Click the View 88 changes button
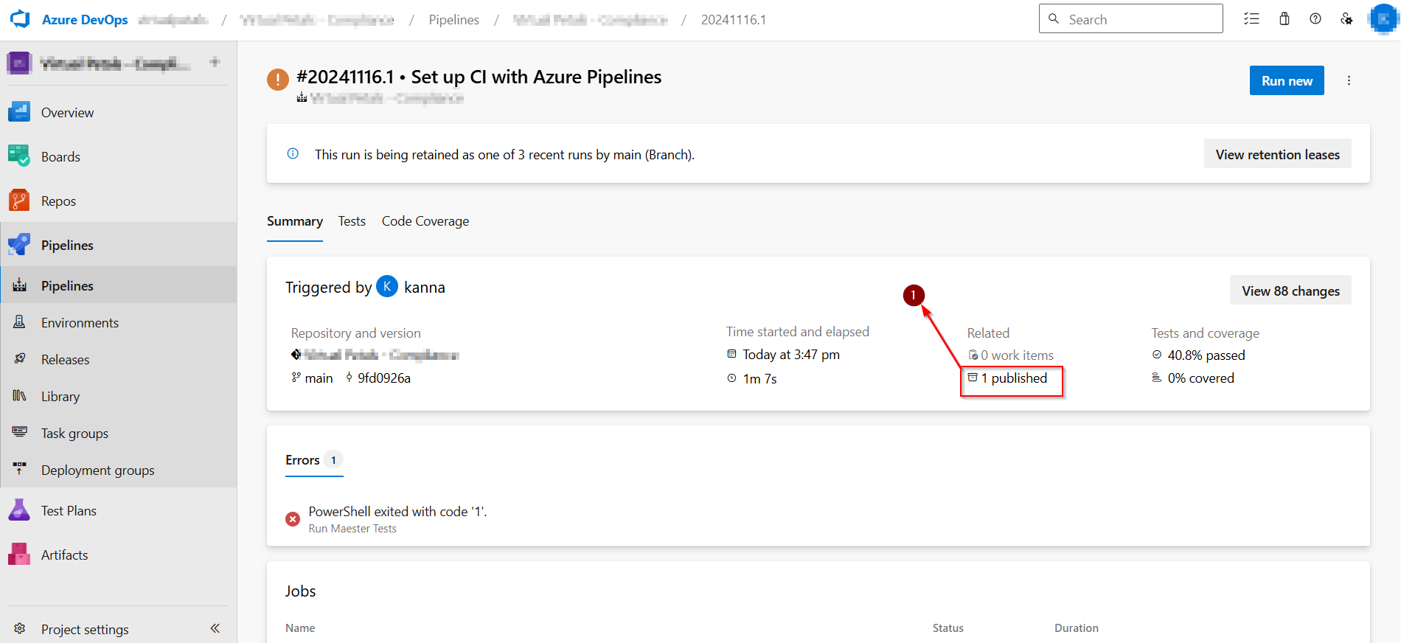The image size is (1401, 643). (1290, 291)
